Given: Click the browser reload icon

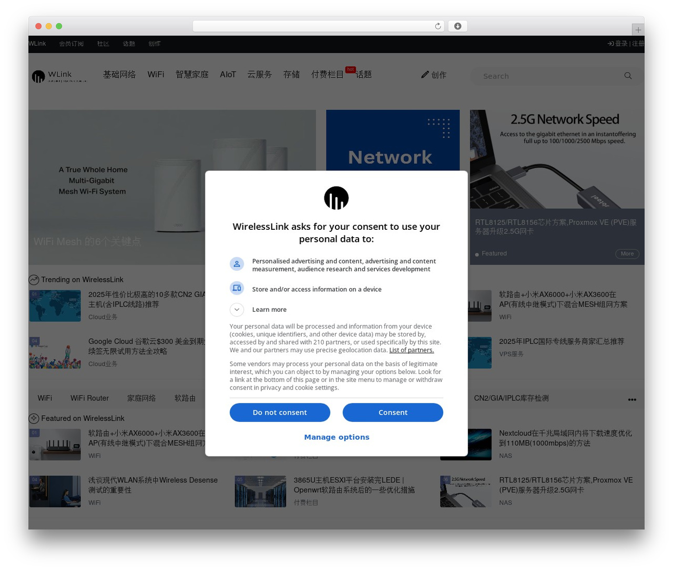Looking at the screenshot, I should (438, 26).
